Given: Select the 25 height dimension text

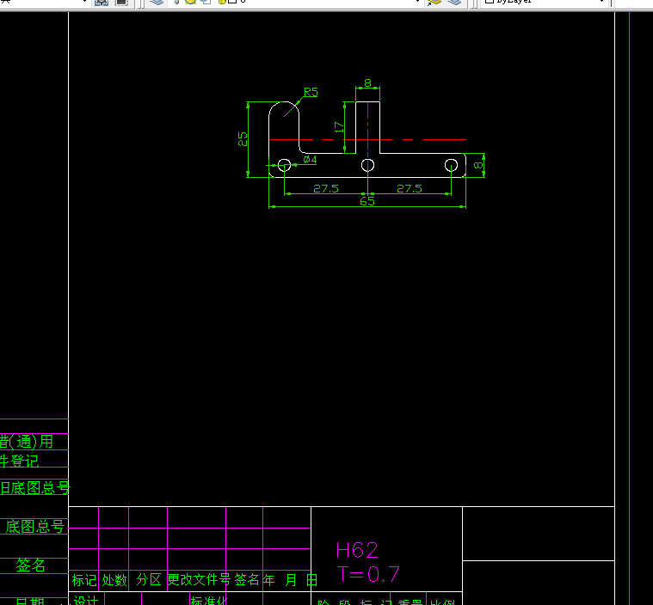Looking at the screenshot, I should [x=243, y=139].
